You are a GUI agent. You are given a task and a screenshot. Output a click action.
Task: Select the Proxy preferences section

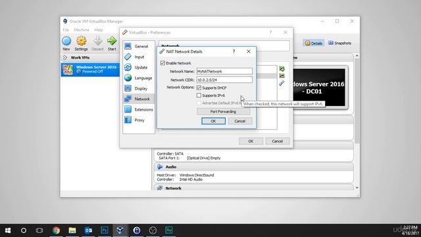(139, 120)
